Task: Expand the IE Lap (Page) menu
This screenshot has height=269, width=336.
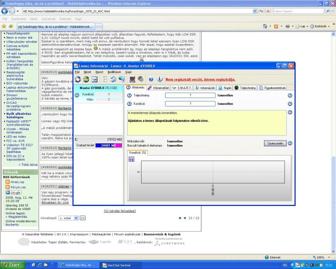Action: coord(302,26)
